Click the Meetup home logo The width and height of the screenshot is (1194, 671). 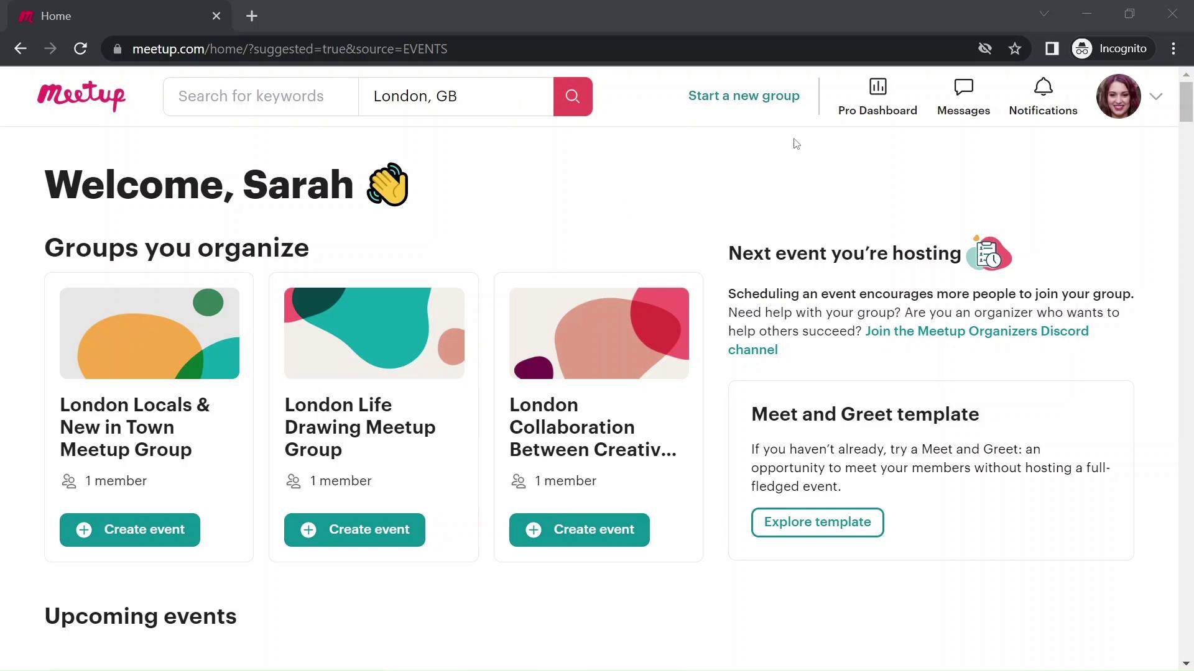pyautogui.click(x=82, y=96)
